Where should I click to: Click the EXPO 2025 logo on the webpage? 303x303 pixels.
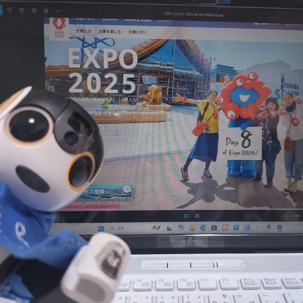(x=59, y=28)
